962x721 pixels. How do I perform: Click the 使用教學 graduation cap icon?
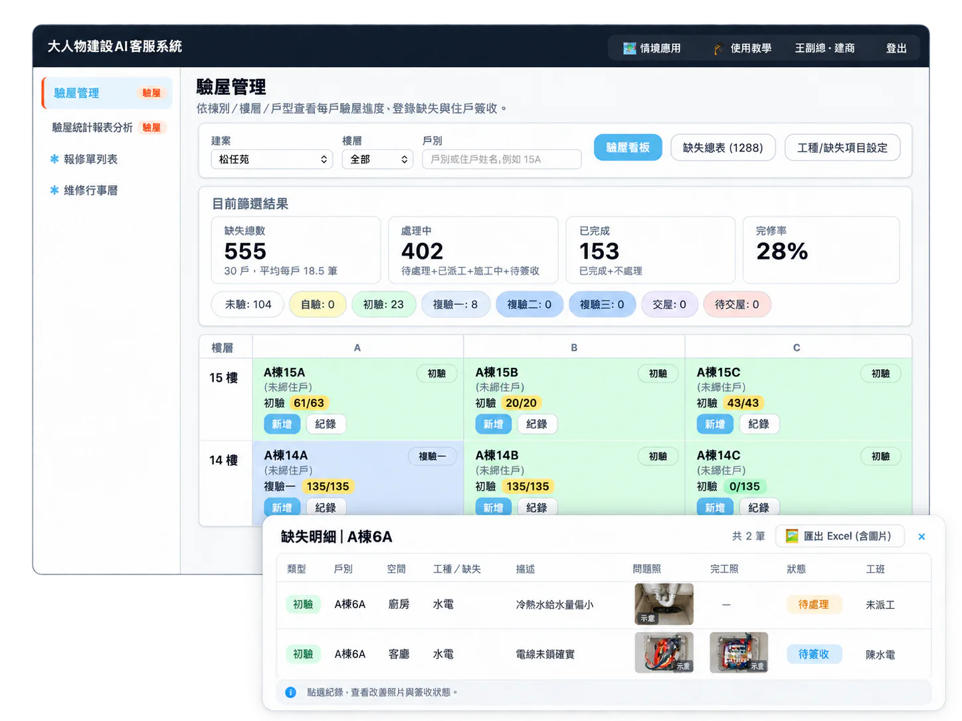[718, 48]
